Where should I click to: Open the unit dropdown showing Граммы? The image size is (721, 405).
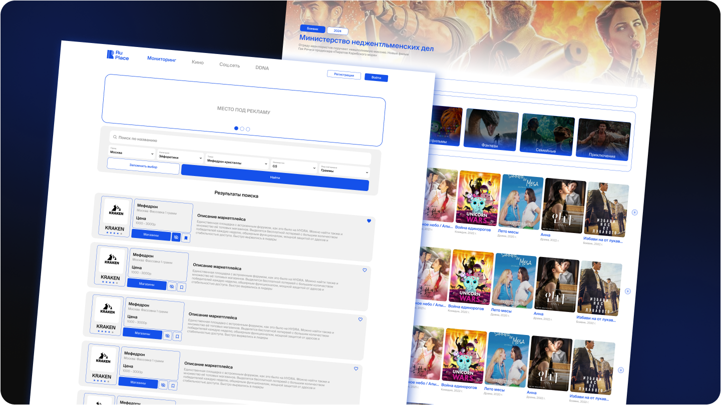(344, 170)
